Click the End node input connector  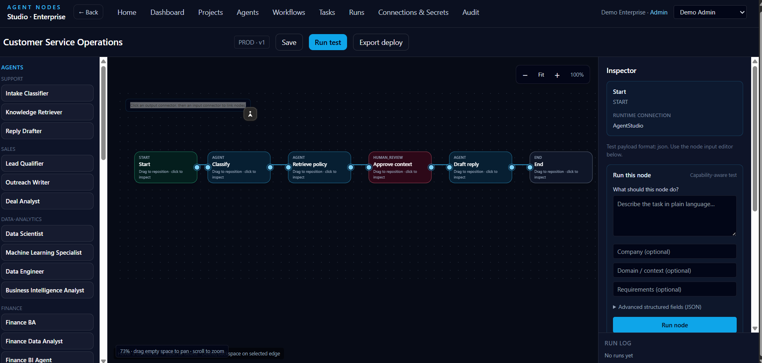530,167
